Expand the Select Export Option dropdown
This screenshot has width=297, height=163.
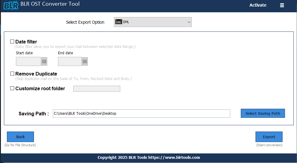[153, 22]
